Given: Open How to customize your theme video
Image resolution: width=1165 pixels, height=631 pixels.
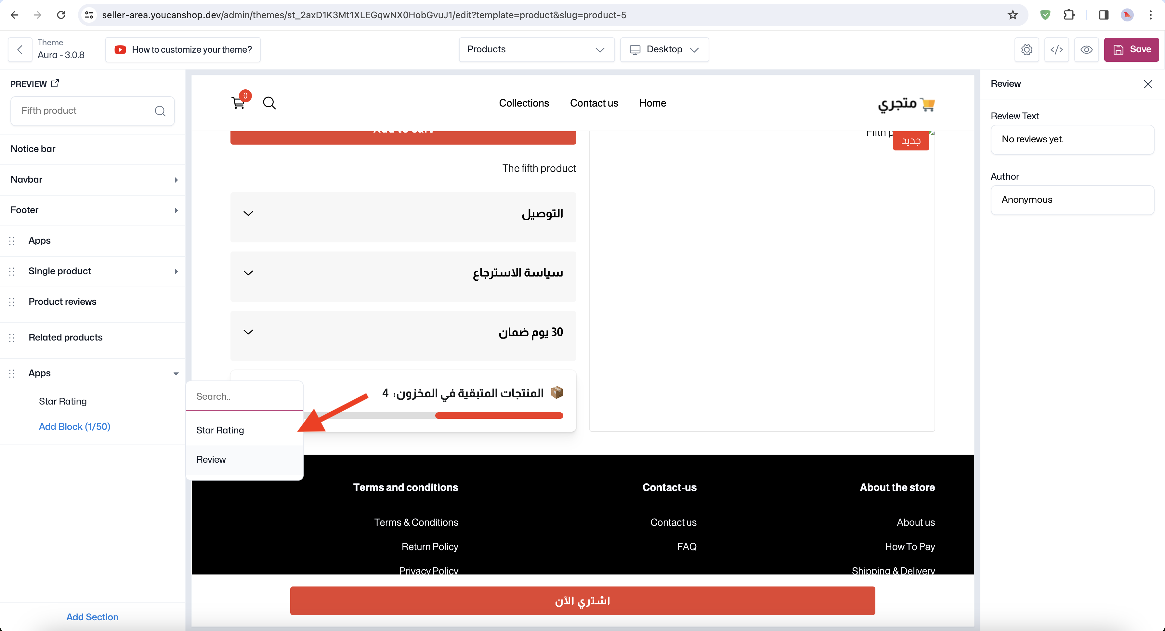Looking at the screenshot, I should [x=183, y=49].
